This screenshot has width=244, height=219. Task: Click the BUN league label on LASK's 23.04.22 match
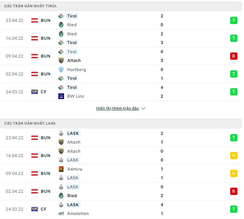pos(46,138)
